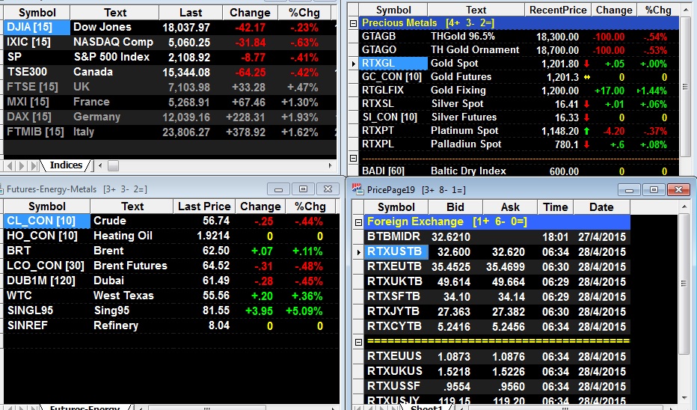This screenshot has height=410, width=697.
Task: Select GTAGB THGold 96.5% row
Action: point(519,37)
